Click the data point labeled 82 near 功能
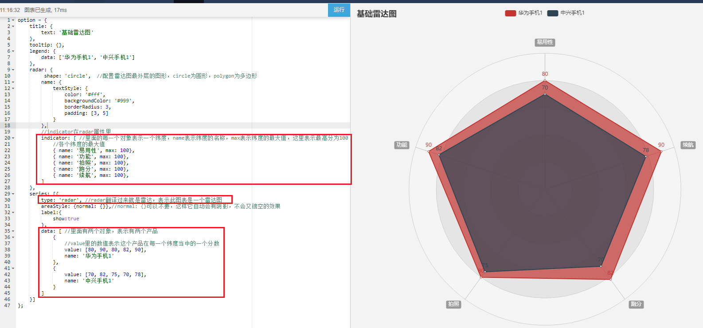 point(439,155)
